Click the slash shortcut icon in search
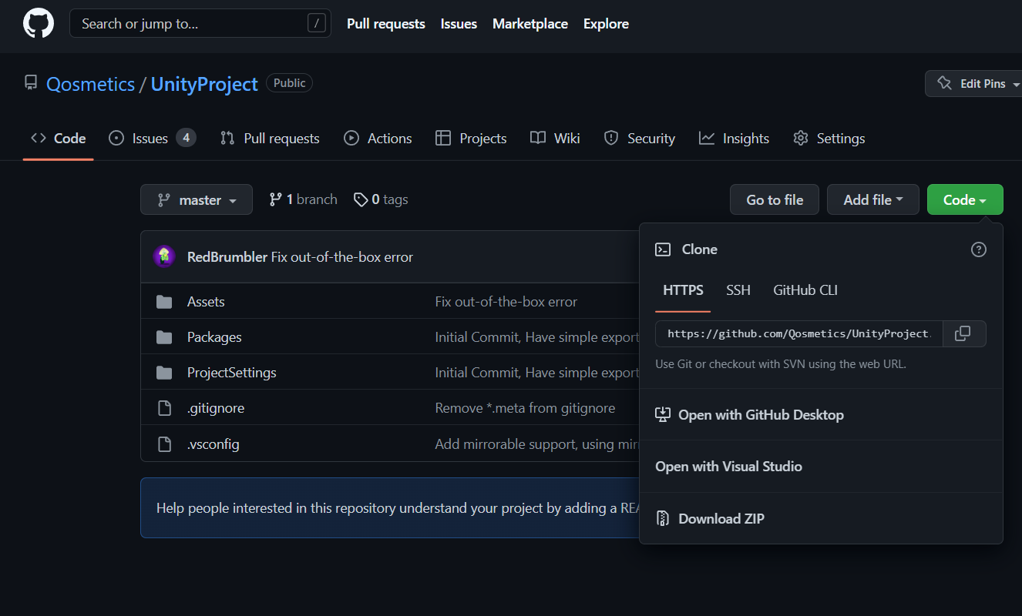 tap(317, 24)
